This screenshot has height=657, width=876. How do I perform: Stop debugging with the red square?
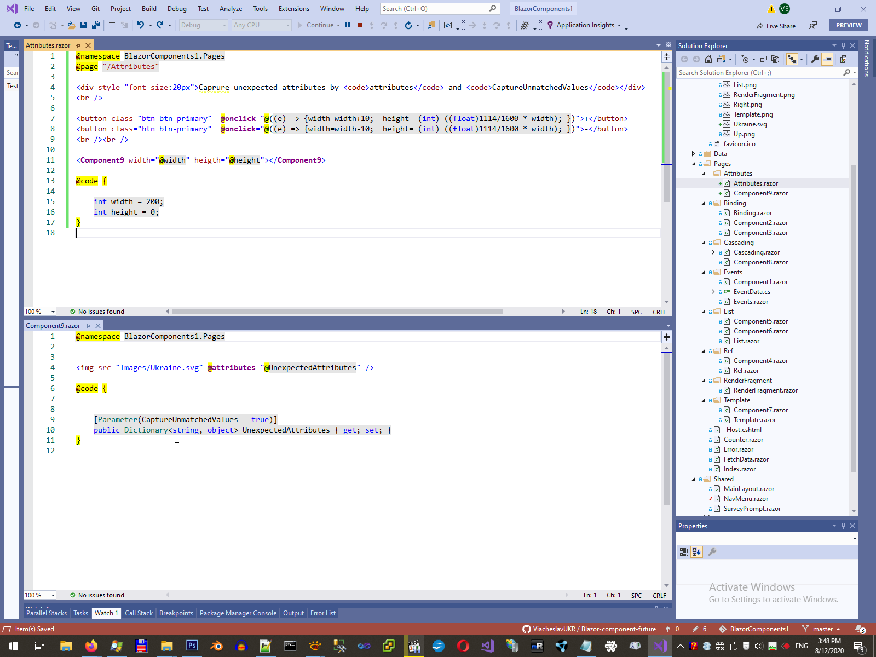point(360,25)
